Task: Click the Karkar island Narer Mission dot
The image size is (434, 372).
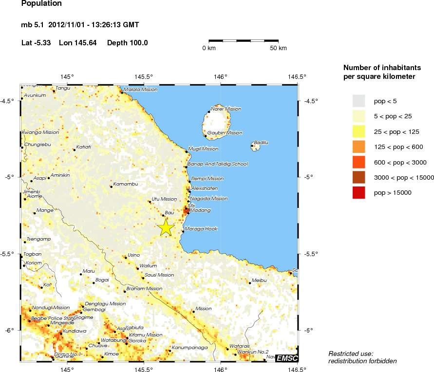Action: point(209,112)
